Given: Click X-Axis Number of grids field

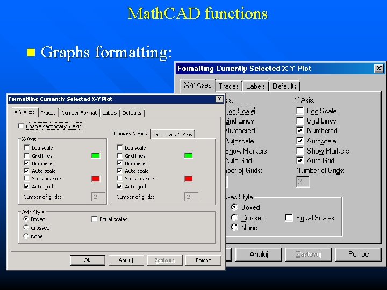Looking at the screenshot, I should click(98, 197).
